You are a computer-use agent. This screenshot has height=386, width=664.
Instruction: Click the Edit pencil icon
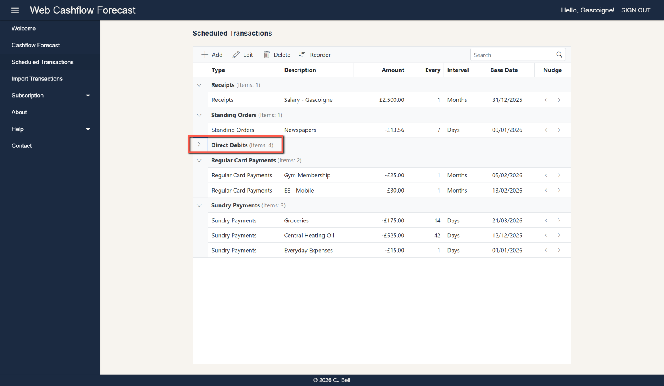point(236,55)
